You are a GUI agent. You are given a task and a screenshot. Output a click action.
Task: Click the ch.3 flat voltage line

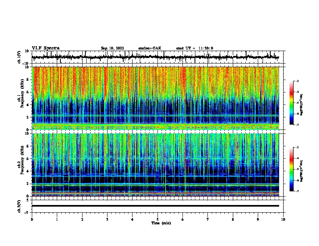coord(155,206)
